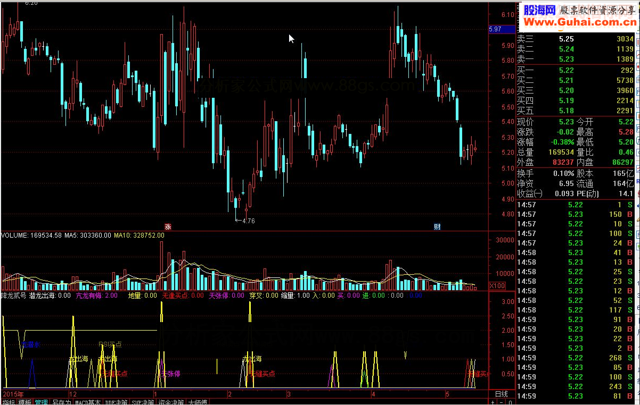640x405 pixels.
Task: Click the plus zoom button under 日线
Action: click(x=494, y=402)
